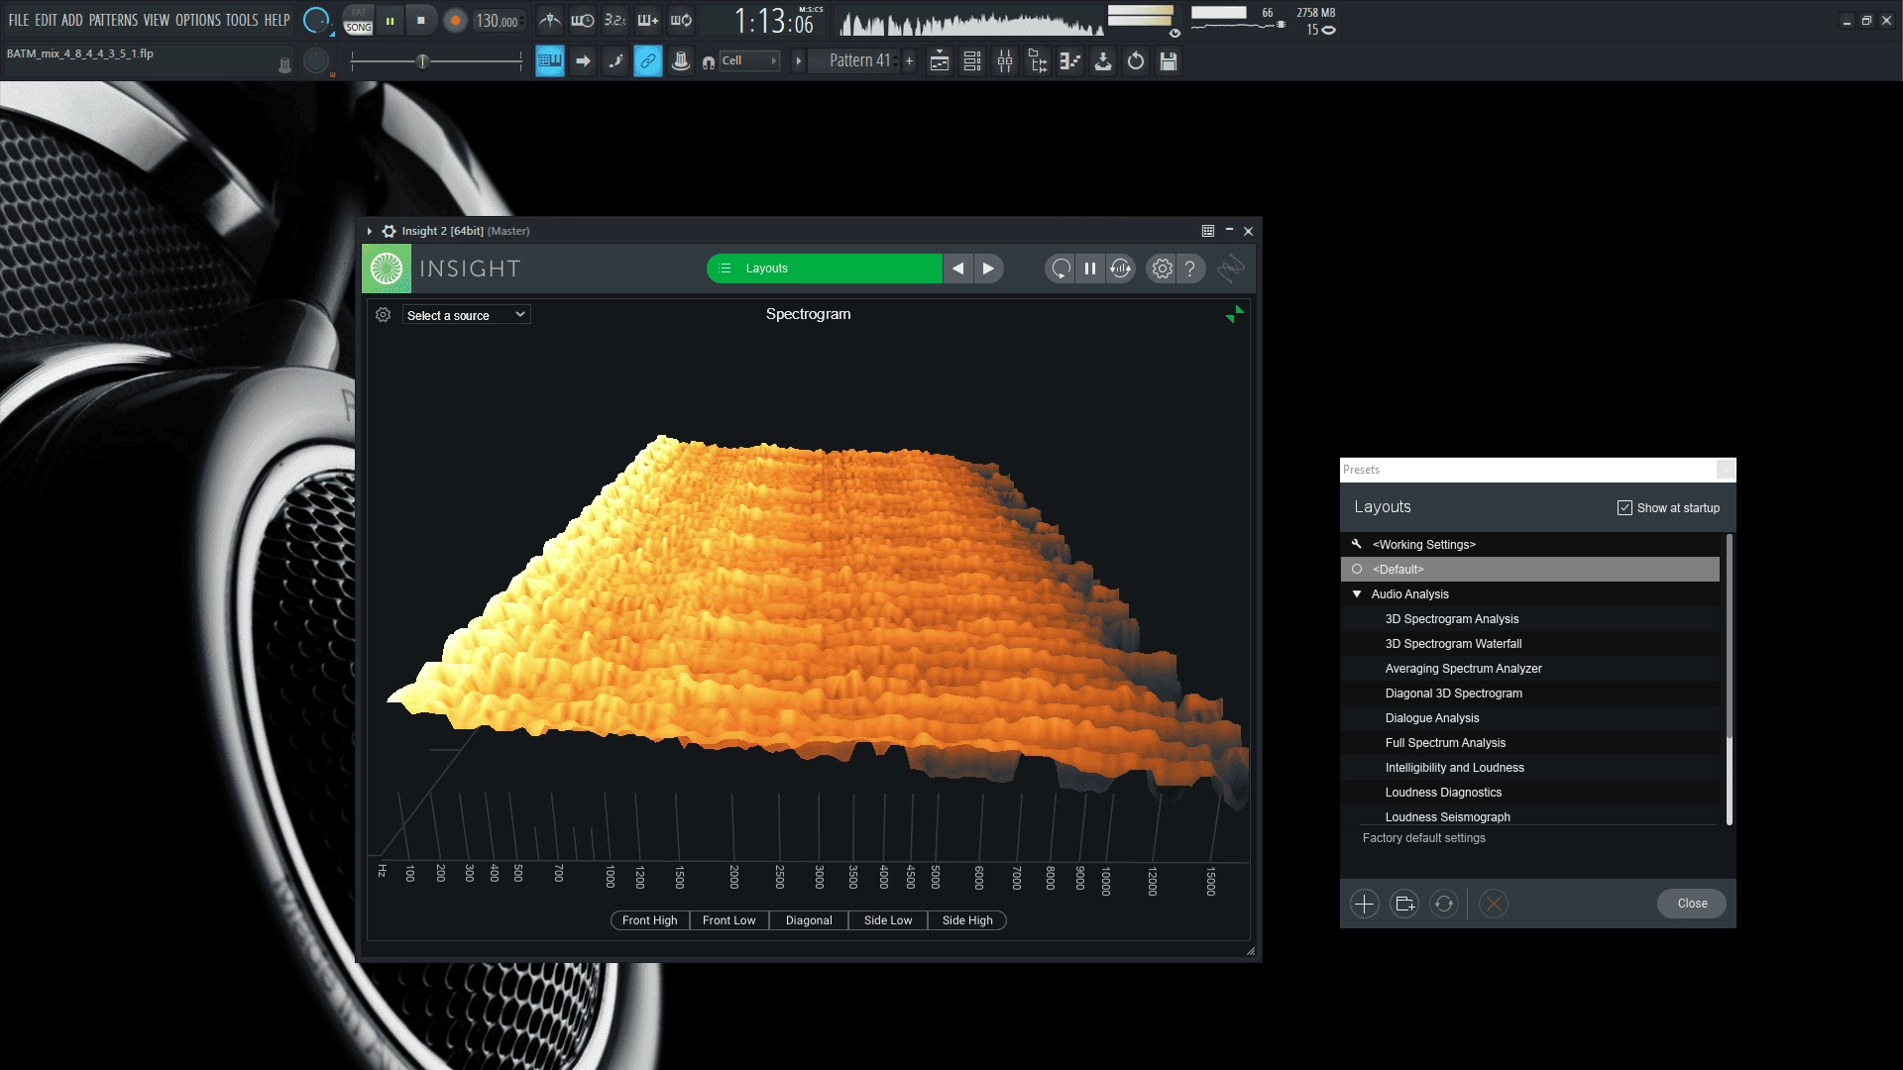Go to previous layout arrow
This screenshot has height=1070, width=1903.
click(957, 268)
